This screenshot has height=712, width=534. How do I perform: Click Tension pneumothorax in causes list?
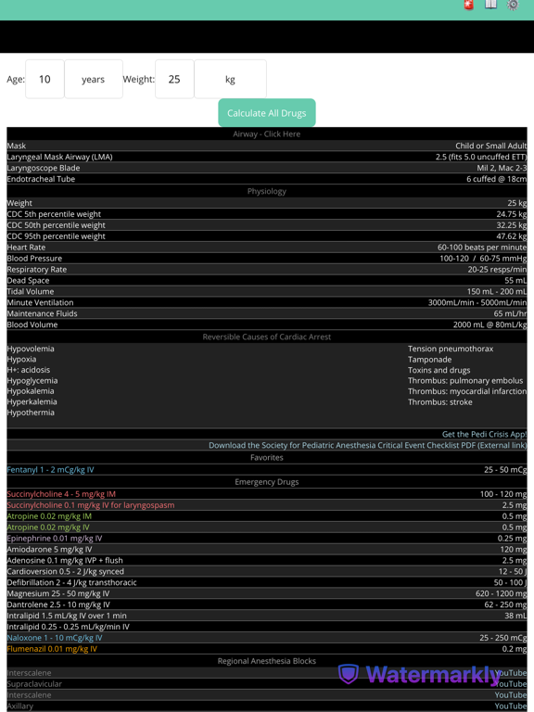451,349
